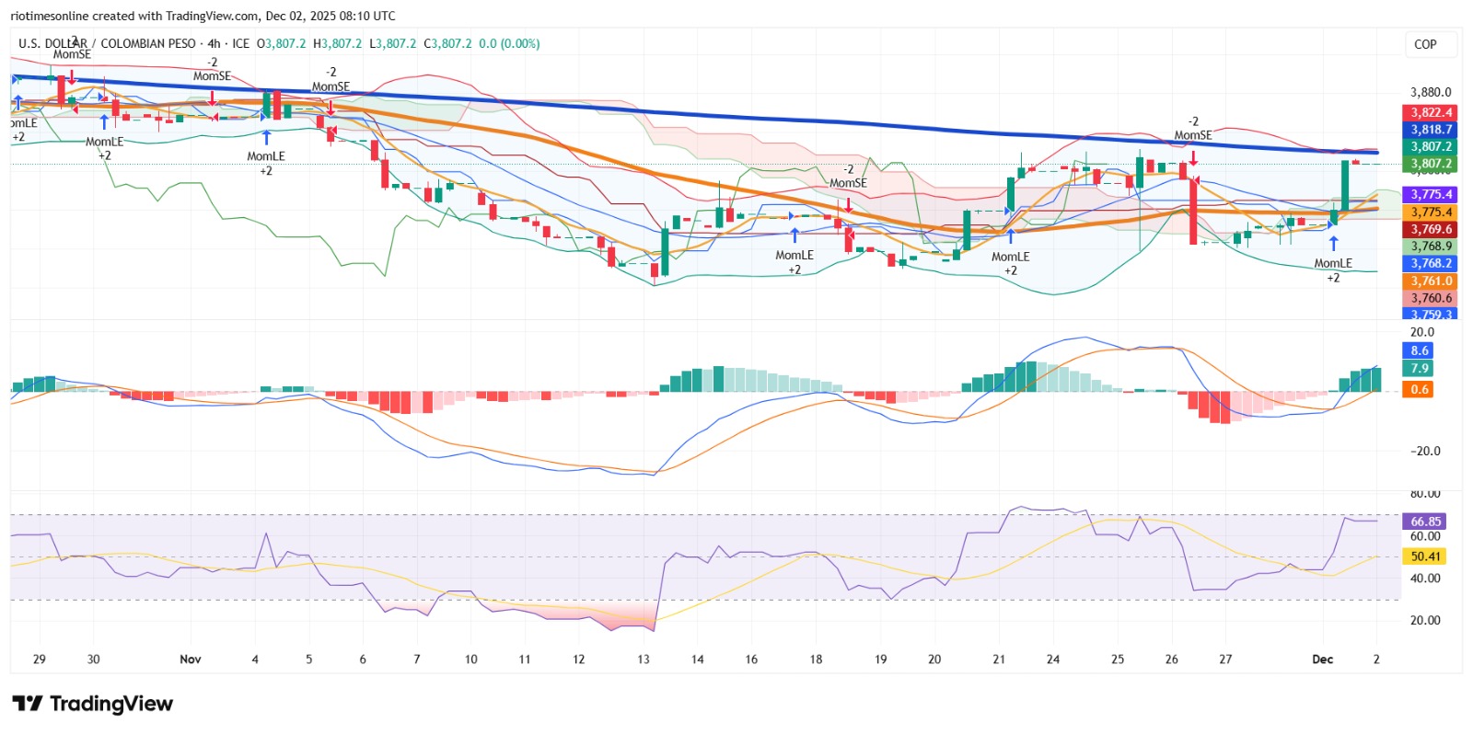Click the 40.00 RSI axis value
The height and width of the screenshot is (734, 1473).
coord(1425,578)
